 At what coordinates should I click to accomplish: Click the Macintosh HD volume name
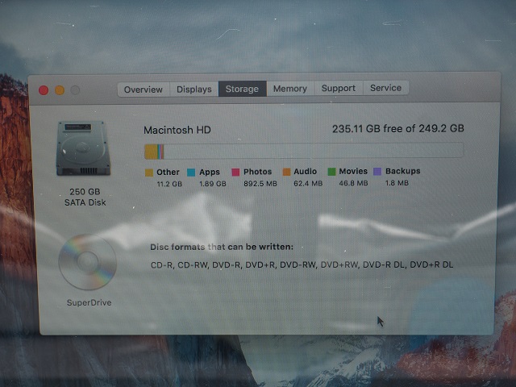coord(177,130)
